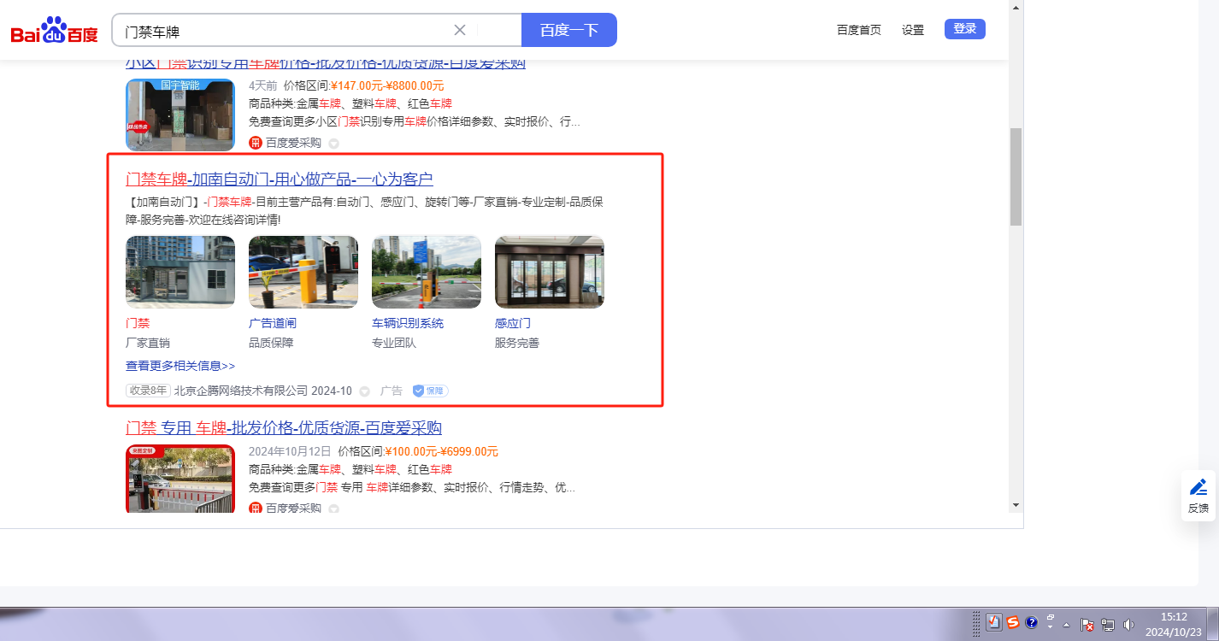Click the 保障 shield badge
Viewport: 1219px width, 641px height.
click(x=430, y=391)
